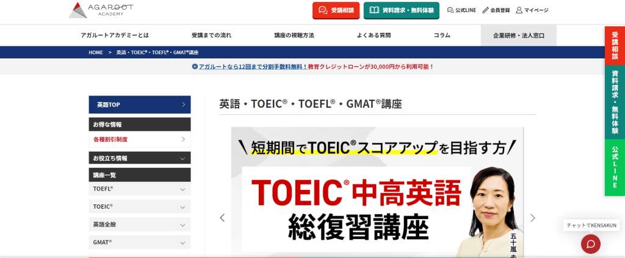This screenshot has height=258, width=625.
Task: Open the 講座の視聴方法 menu item
Action: [x=294, y=35]
